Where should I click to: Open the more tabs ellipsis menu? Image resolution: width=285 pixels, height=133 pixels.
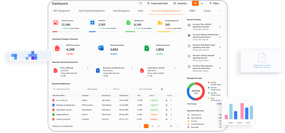tap(219, 11)
